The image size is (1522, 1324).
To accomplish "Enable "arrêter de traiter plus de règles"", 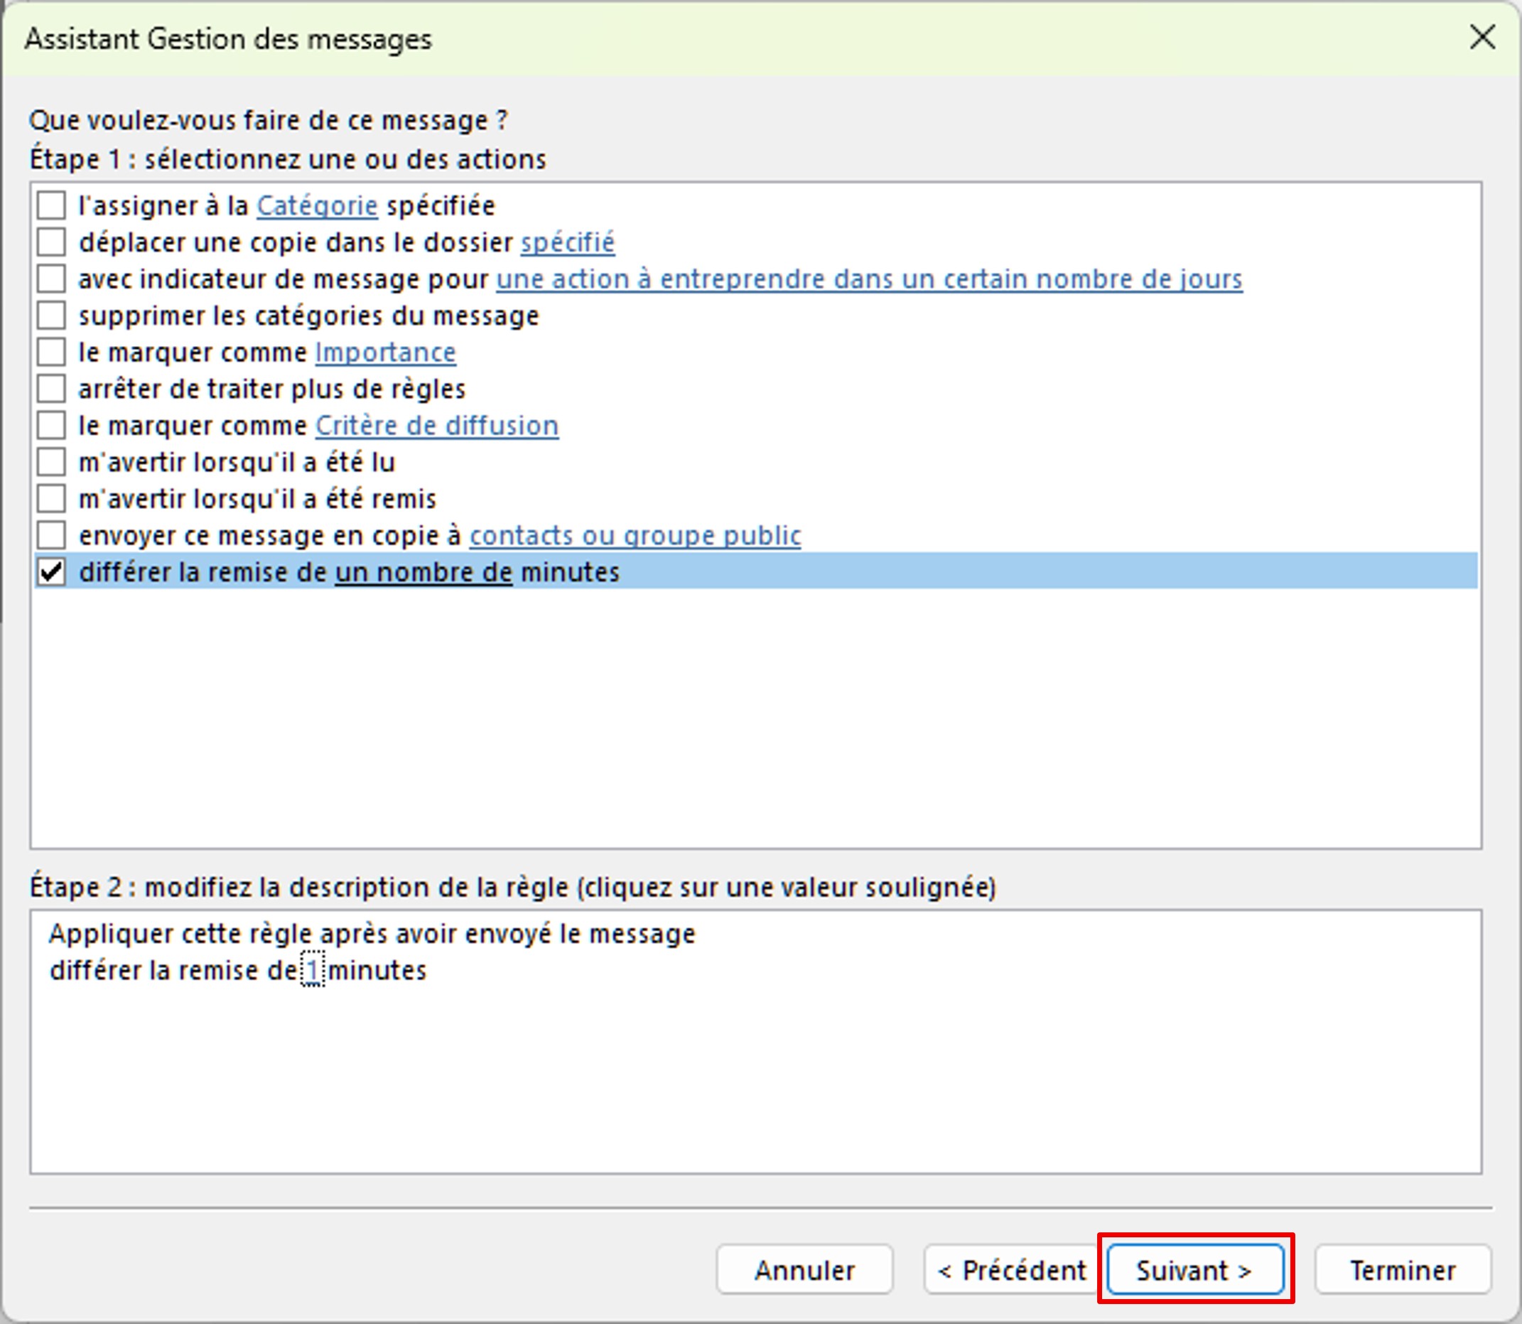I will coord(52,389).
